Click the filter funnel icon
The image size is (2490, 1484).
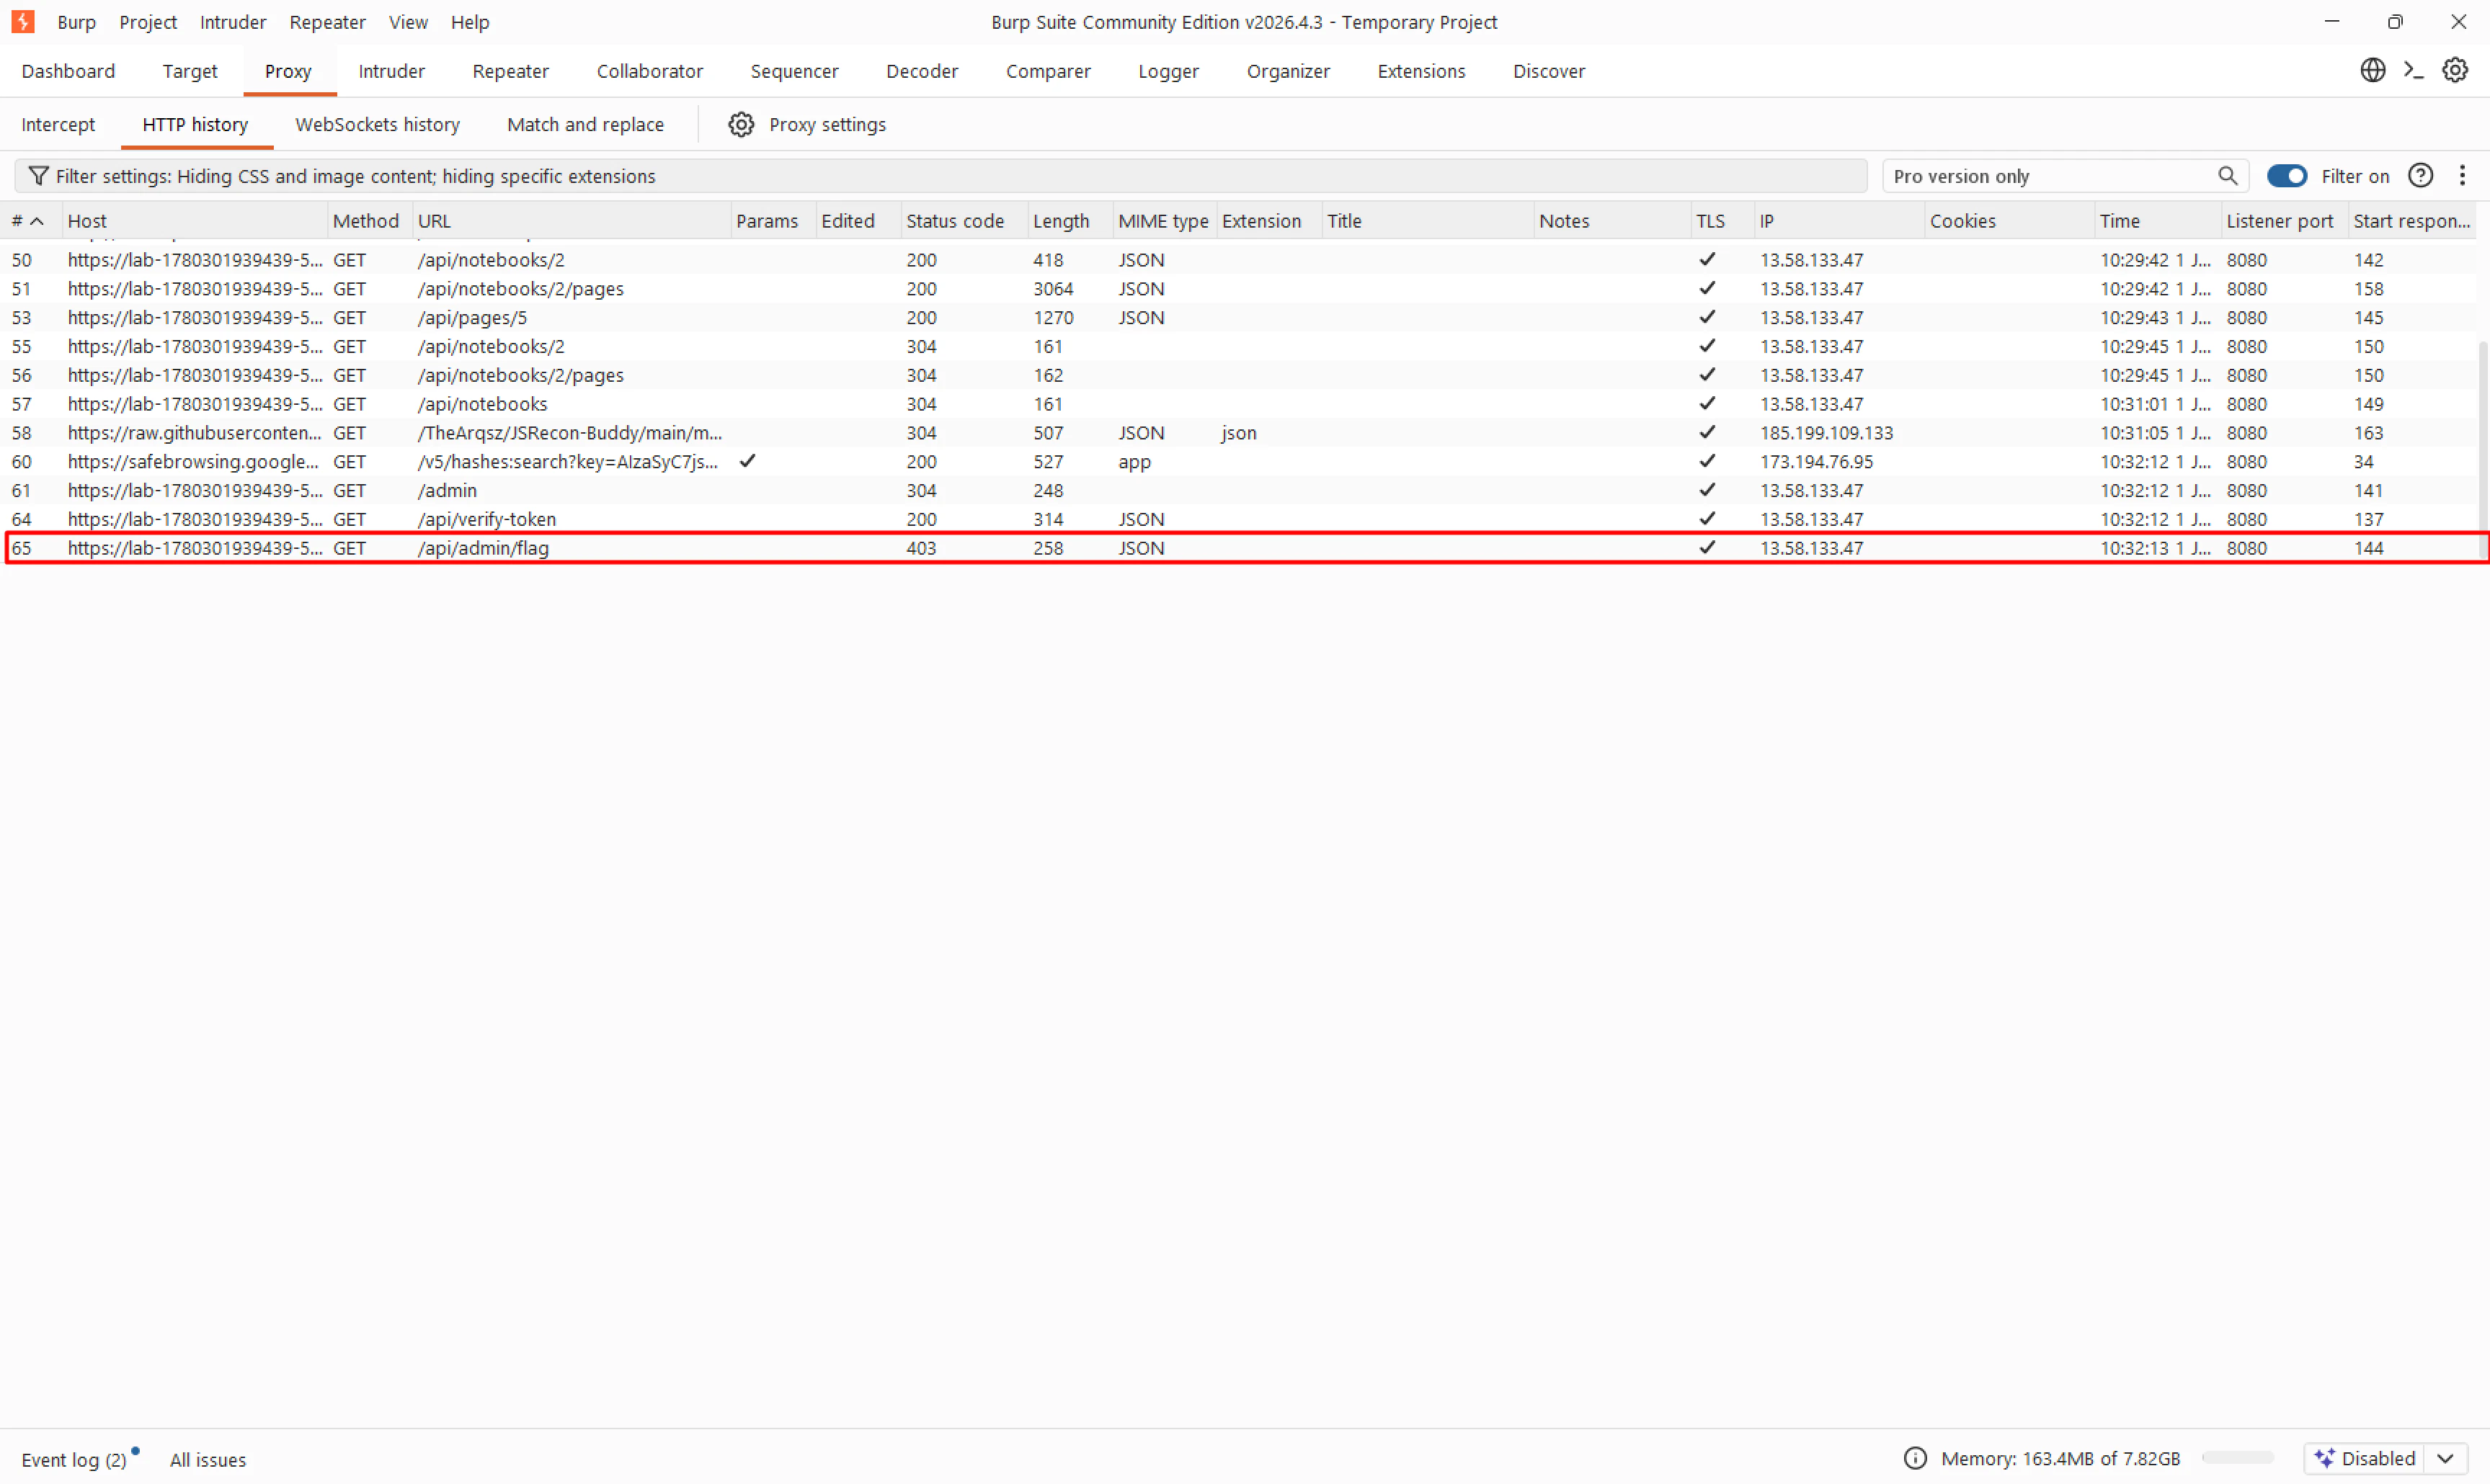coord(38,176)
